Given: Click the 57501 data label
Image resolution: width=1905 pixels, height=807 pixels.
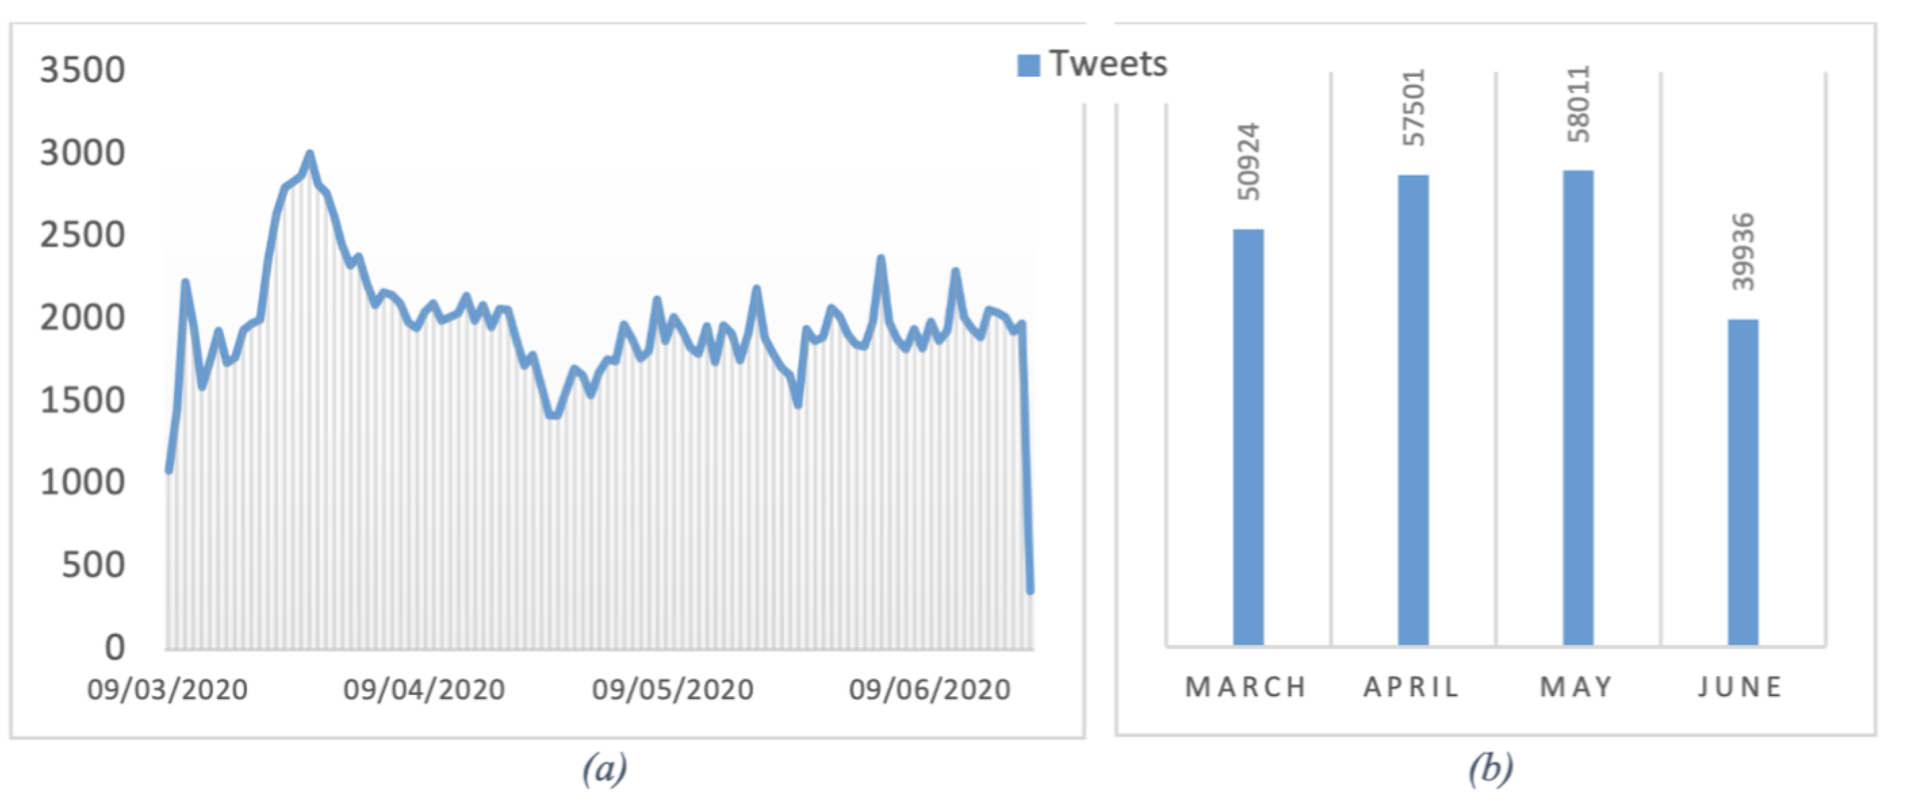Looking at the screenshot, I should 1413,108.
